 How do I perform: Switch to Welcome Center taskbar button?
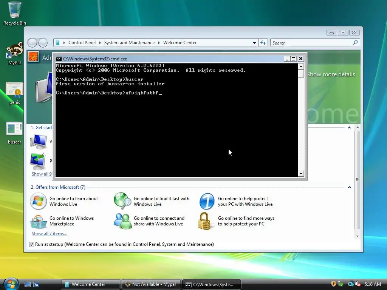pyautogui.click(x=90, y=284)
